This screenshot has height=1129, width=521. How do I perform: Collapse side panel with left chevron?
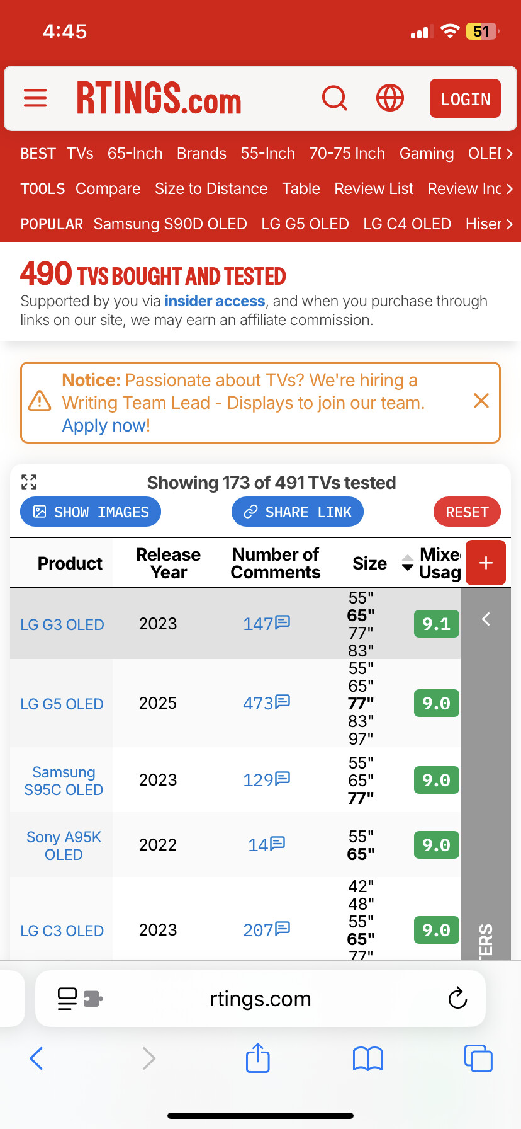click(486, 619)
